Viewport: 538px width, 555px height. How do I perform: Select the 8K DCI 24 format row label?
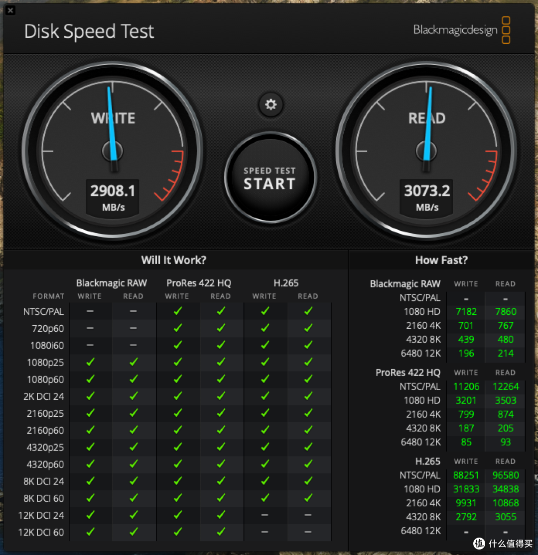(44, 481)
